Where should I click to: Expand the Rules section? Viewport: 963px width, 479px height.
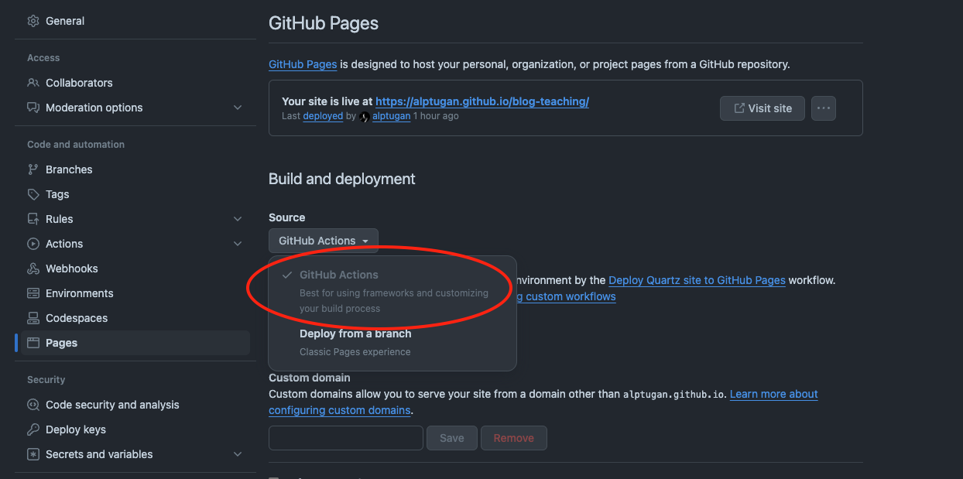click(x=238, y=219)
